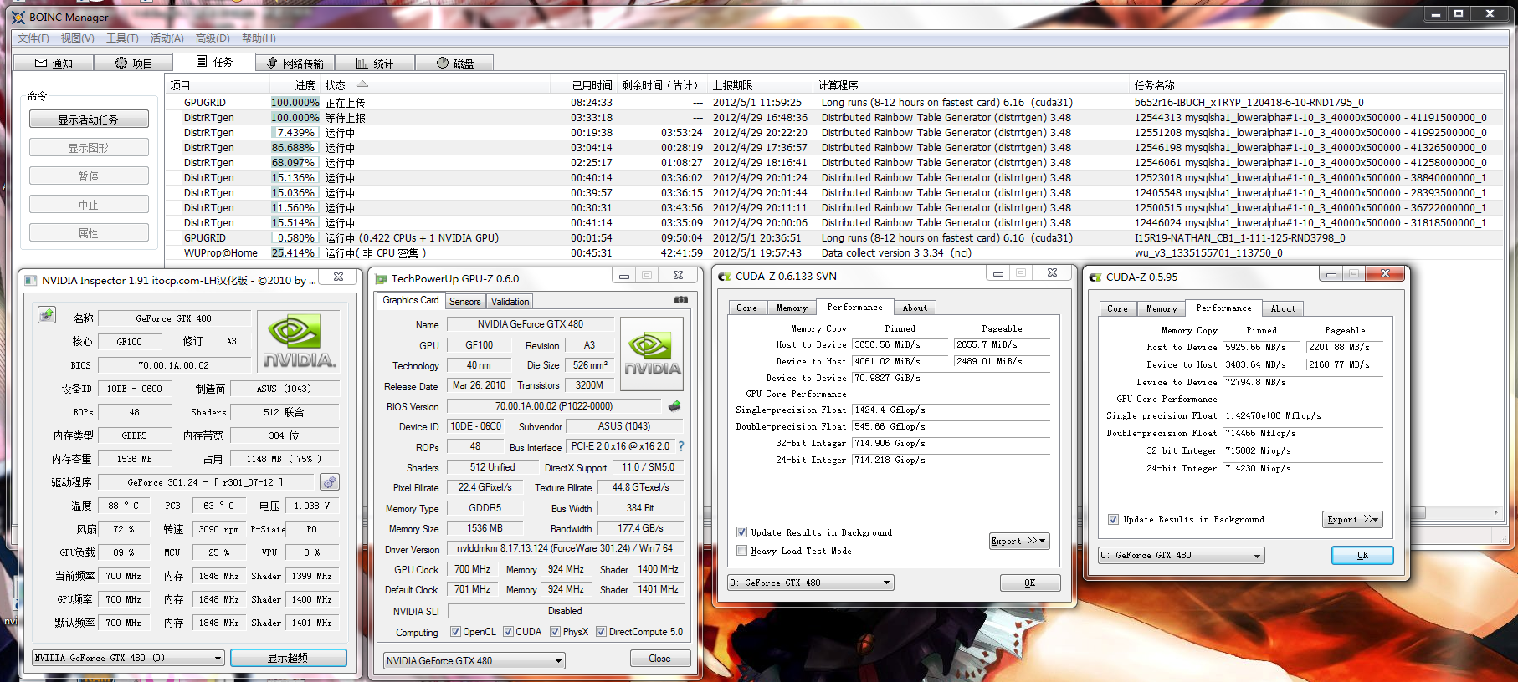Open the 帮助(H) menu
This screenshot has height=682, width=1518.
[x=259, y=38]
